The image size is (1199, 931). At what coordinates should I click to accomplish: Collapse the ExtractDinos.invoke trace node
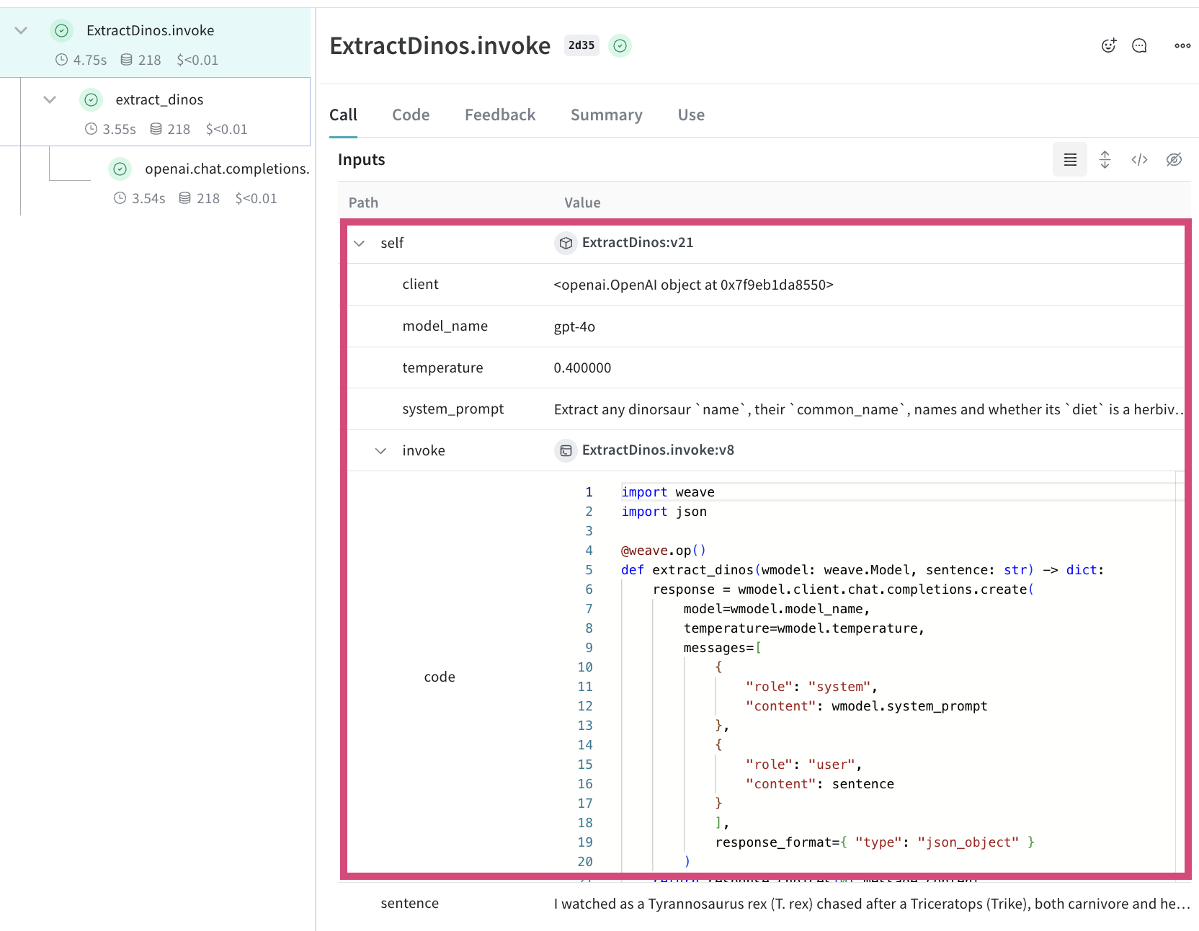21,30
